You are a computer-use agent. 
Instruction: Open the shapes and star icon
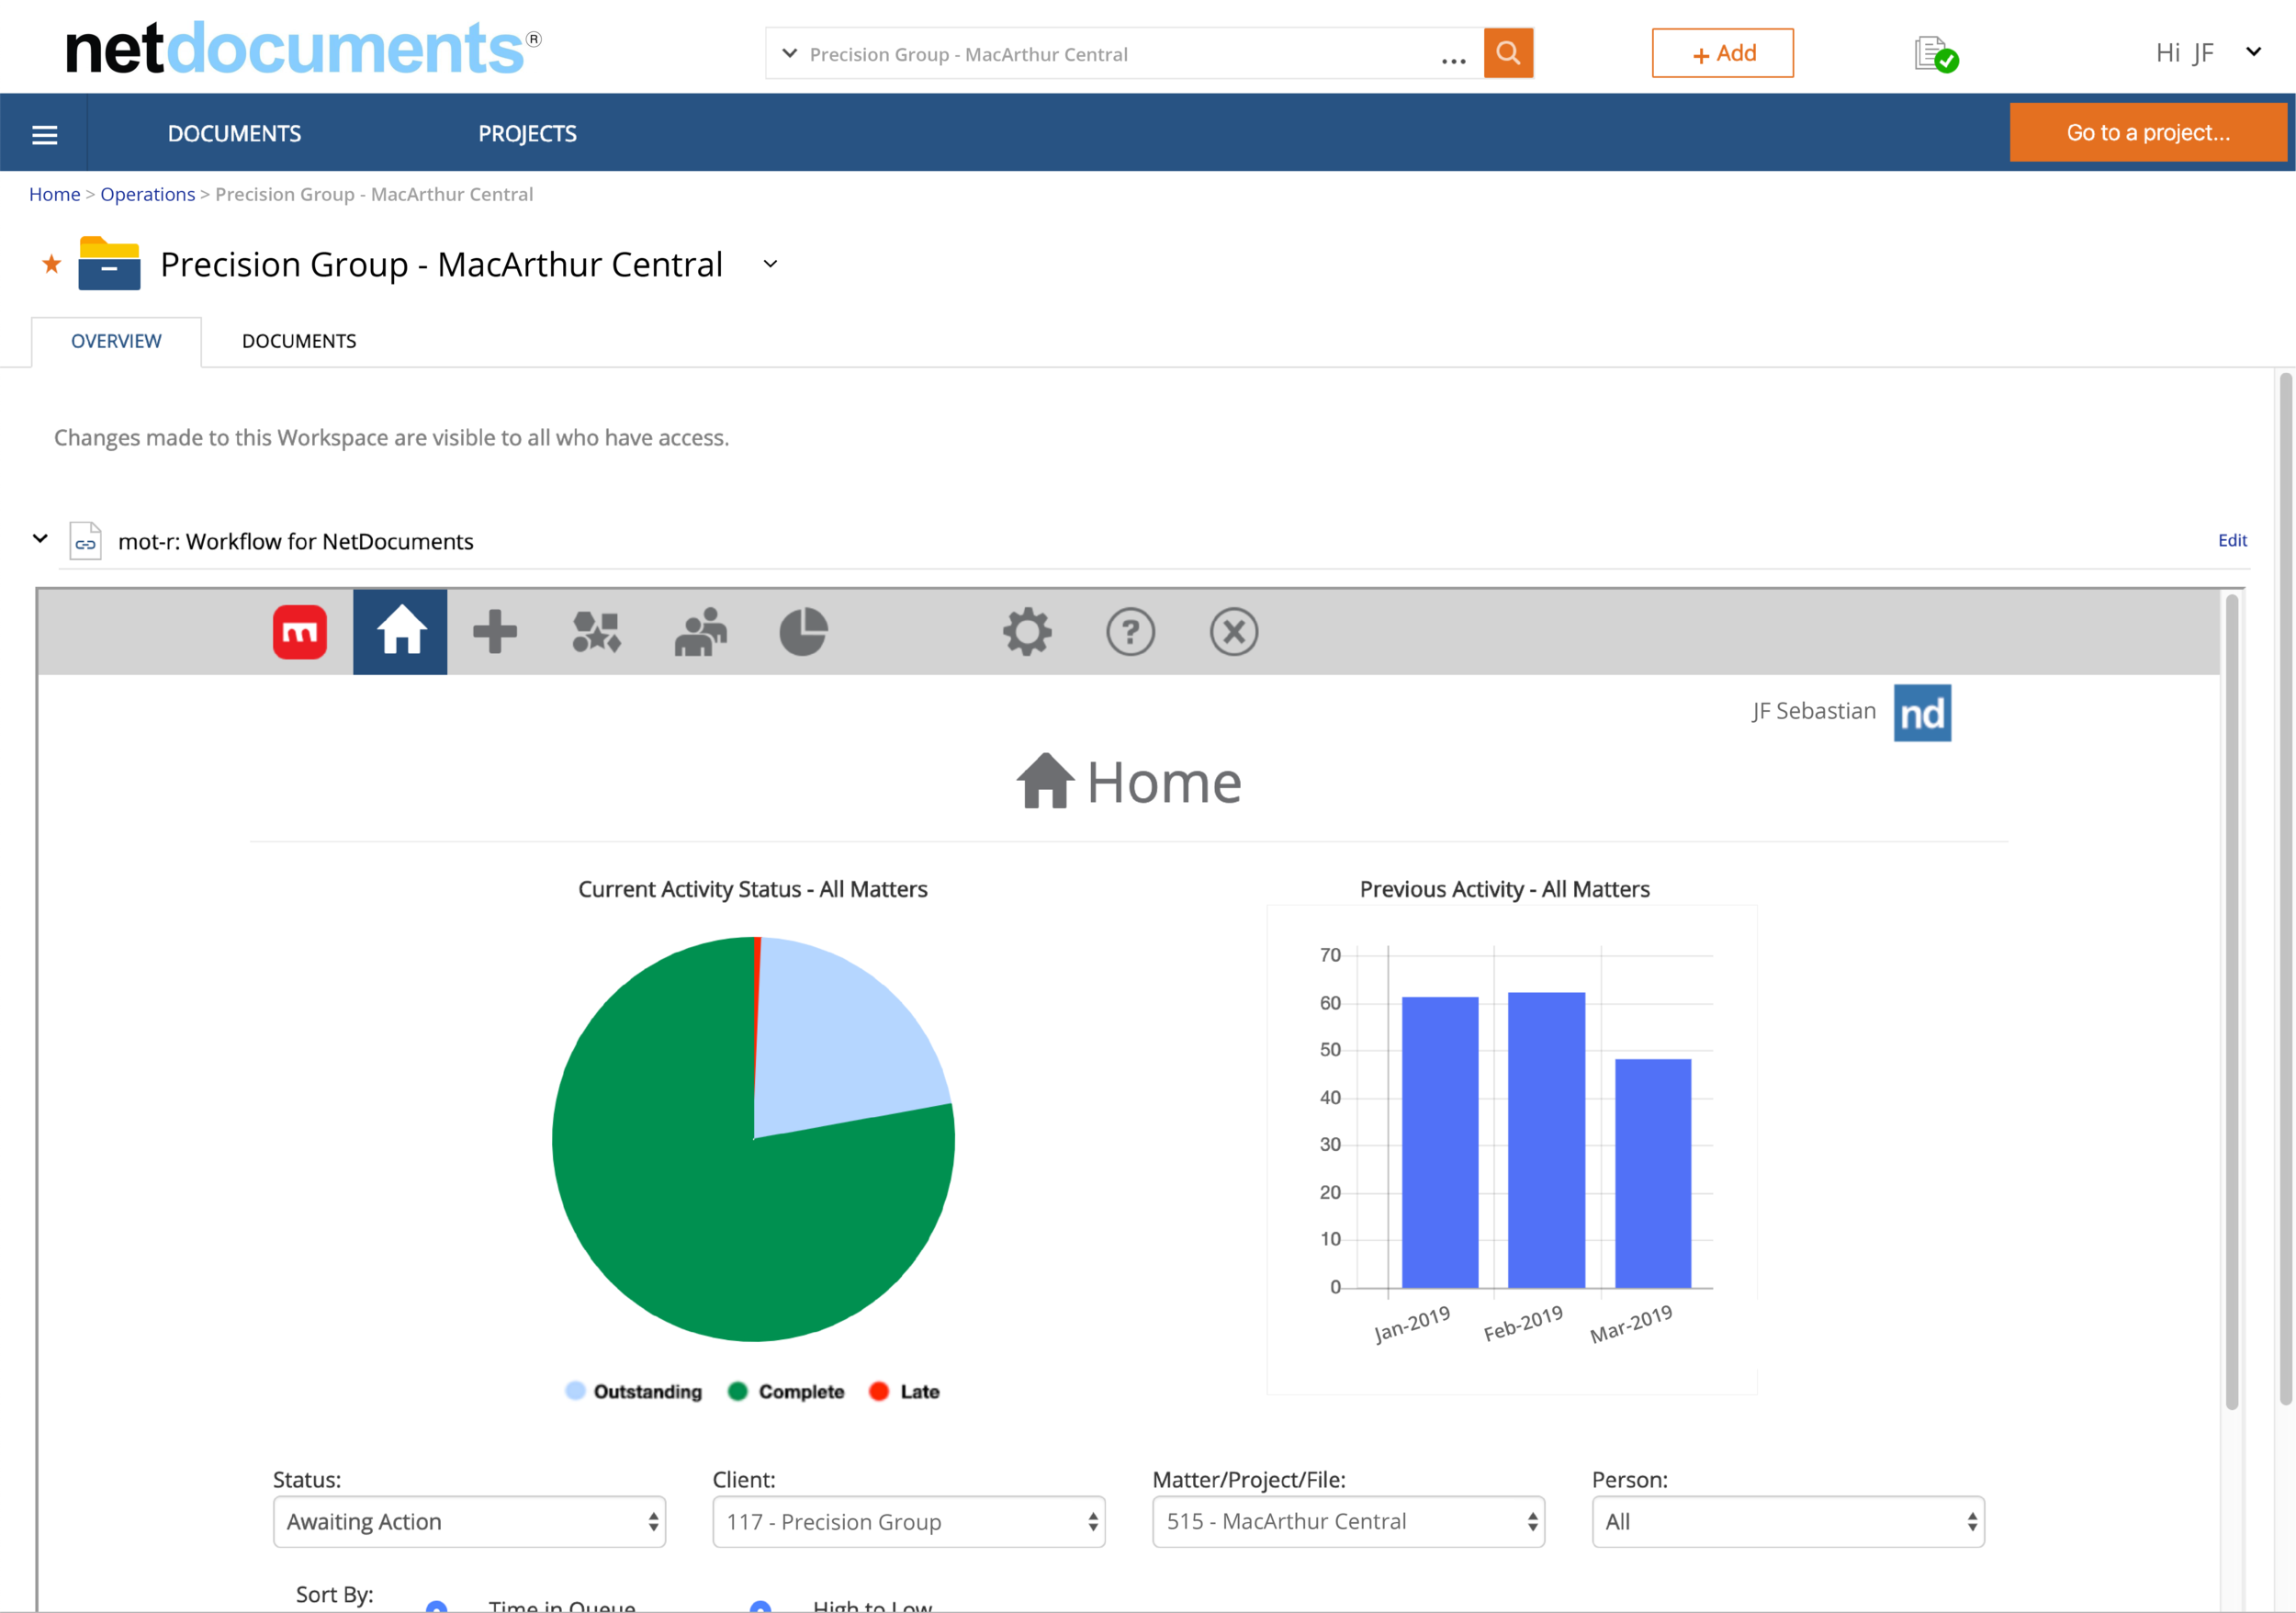click(x=597, y=632)
